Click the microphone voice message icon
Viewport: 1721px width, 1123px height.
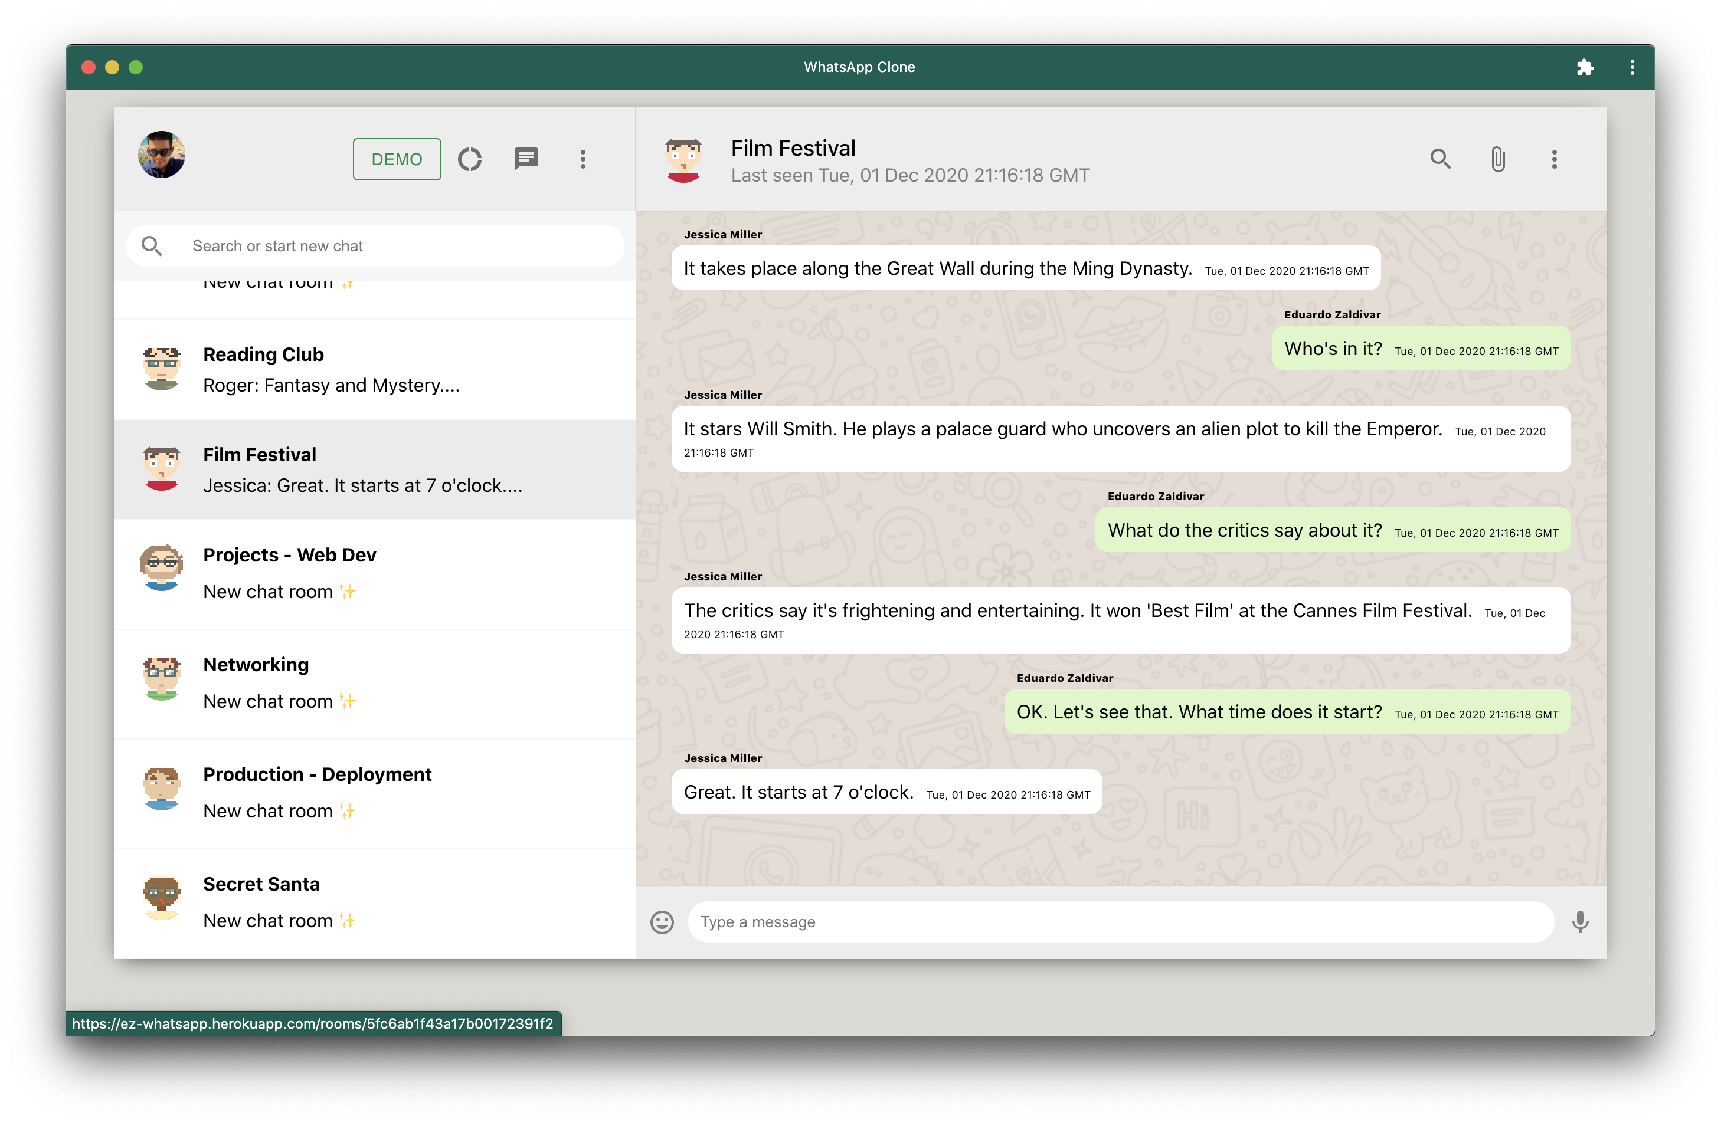pyautogui.click(x=1580, y=922)
